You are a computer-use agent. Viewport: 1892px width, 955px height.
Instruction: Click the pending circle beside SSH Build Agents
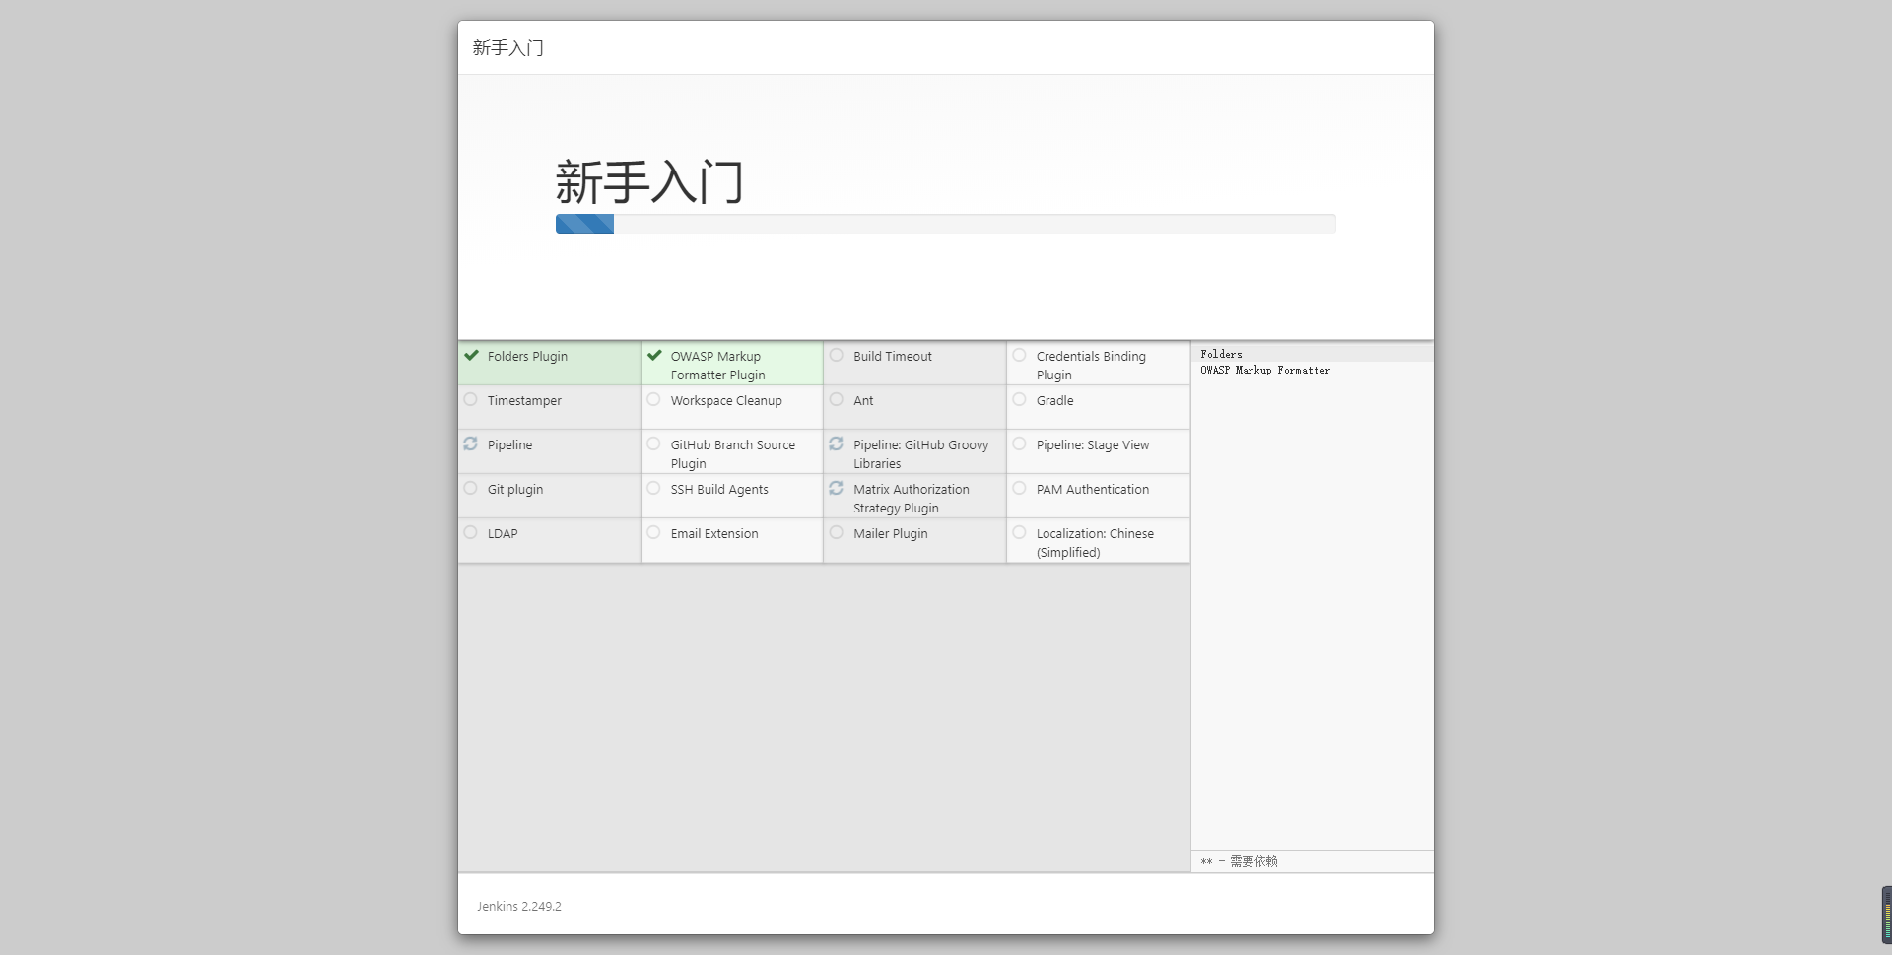[x=654, y=489]
